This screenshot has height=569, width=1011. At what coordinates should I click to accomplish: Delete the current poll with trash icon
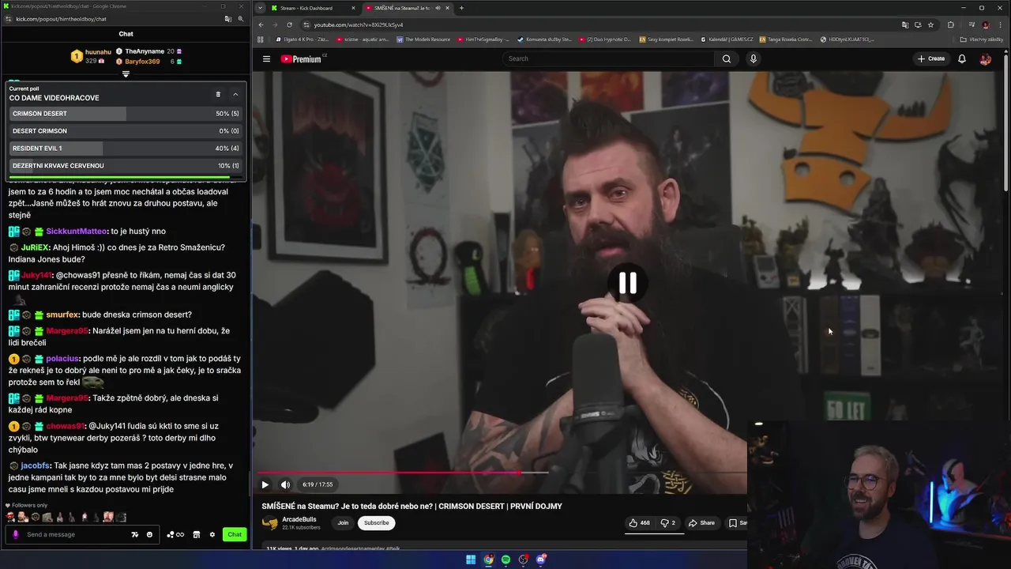tap(218, 94)
